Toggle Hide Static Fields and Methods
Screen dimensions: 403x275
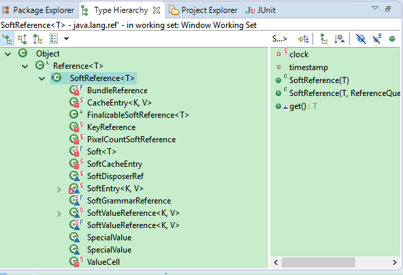pyautogui.click(x=376, y=39)
